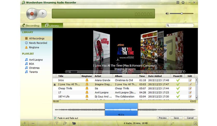The height and width of the screenshot is (126, 217).
Task: Edit tags for track 17
Action: coord(190,92)
